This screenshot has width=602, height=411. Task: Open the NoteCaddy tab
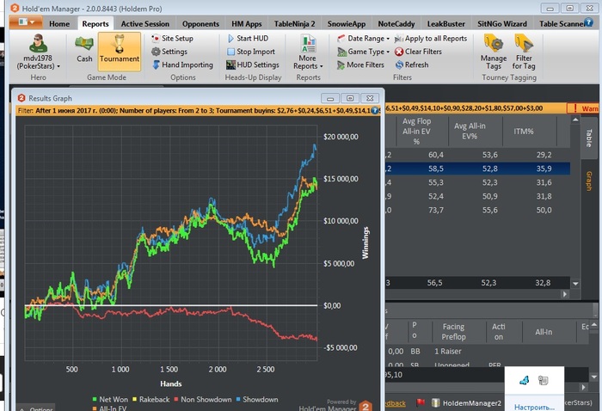(396, 24)
